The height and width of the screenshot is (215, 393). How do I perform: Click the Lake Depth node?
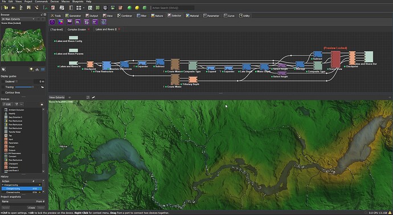point(247,67)
